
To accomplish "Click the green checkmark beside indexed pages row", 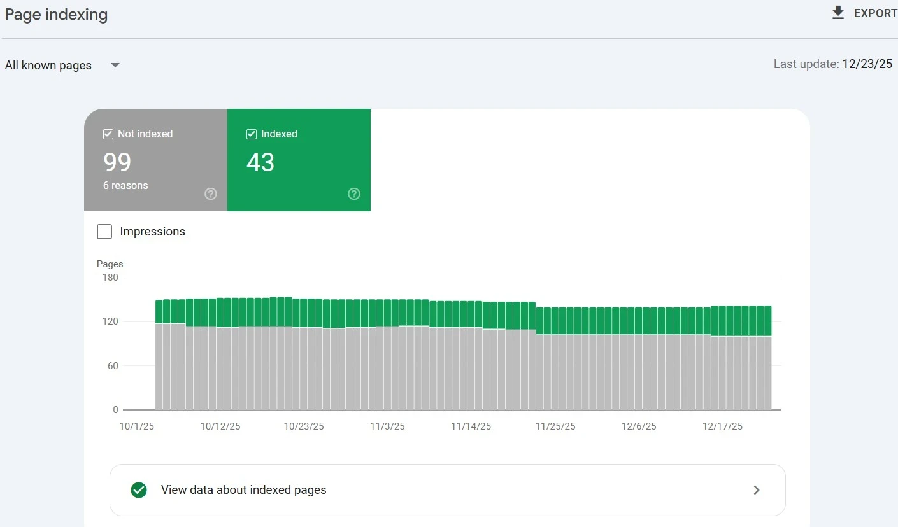I will [139, 490].
